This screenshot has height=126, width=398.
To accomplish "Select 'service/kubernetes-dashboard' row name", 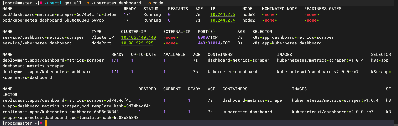I will (x=37, y=43).
